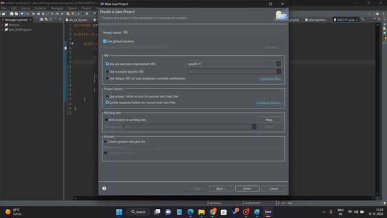The width and height of the screenshot is (387, 218).
Task: Show hidden system tray icons
Action: pyautogui.click(x=324, y=212)
